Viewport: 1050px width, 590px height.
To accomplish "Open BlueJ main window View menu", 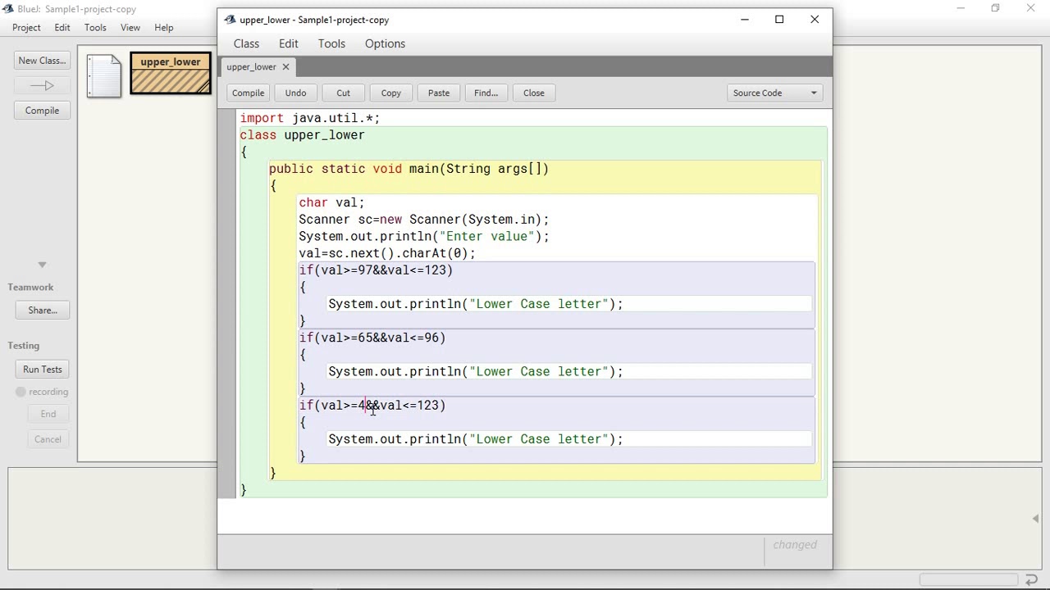I will tap(130, 27).
